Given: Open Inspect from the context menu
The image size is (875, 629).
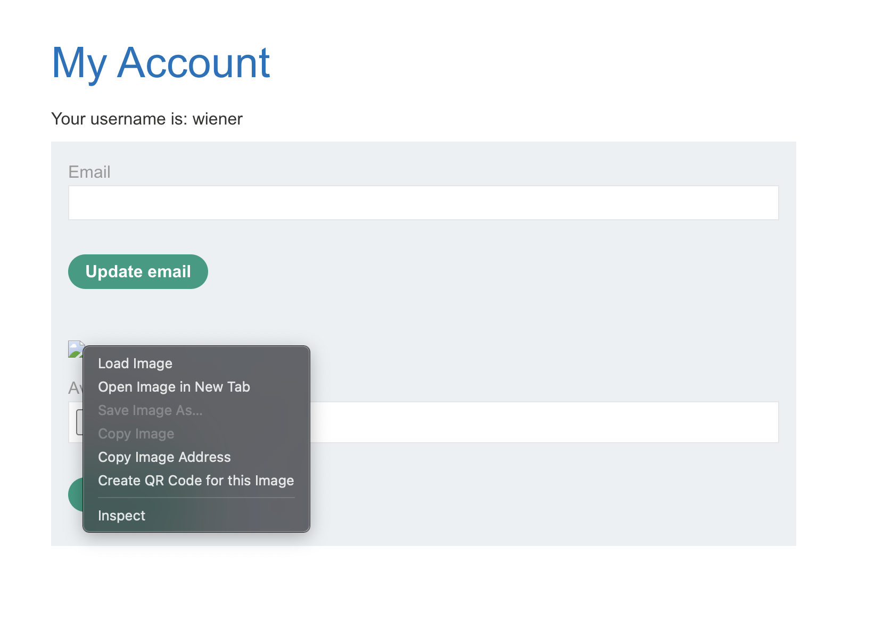Looking at the screenshot, I should tap(122, 516).
